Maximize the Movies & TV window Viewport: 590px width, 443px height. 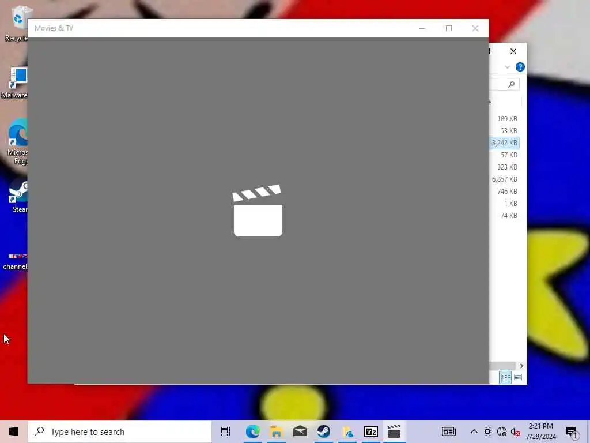point(448,28)
